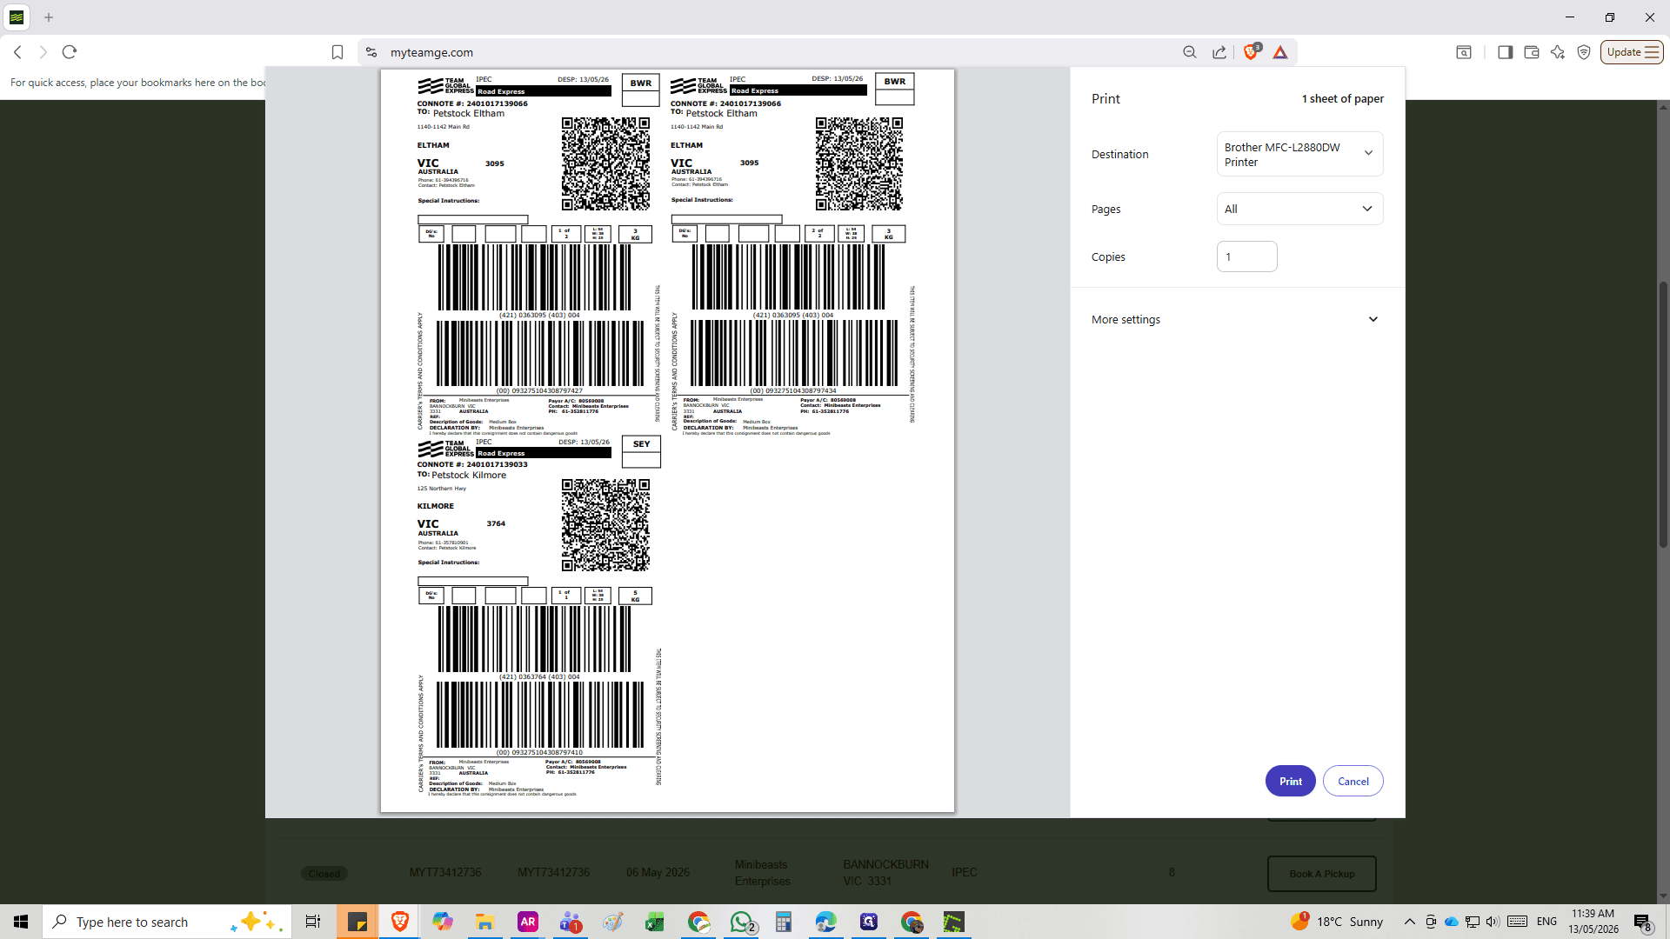Screen dimensions: 1670x939
Task: Open Calculator from the taskbar
Action: pos(784,922)
